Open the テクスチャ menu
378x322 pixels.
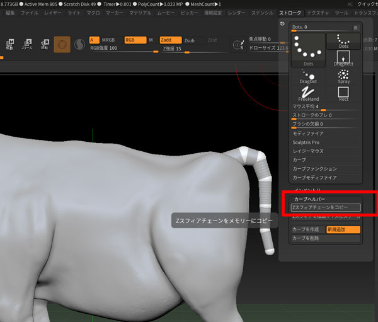(318, 13)
